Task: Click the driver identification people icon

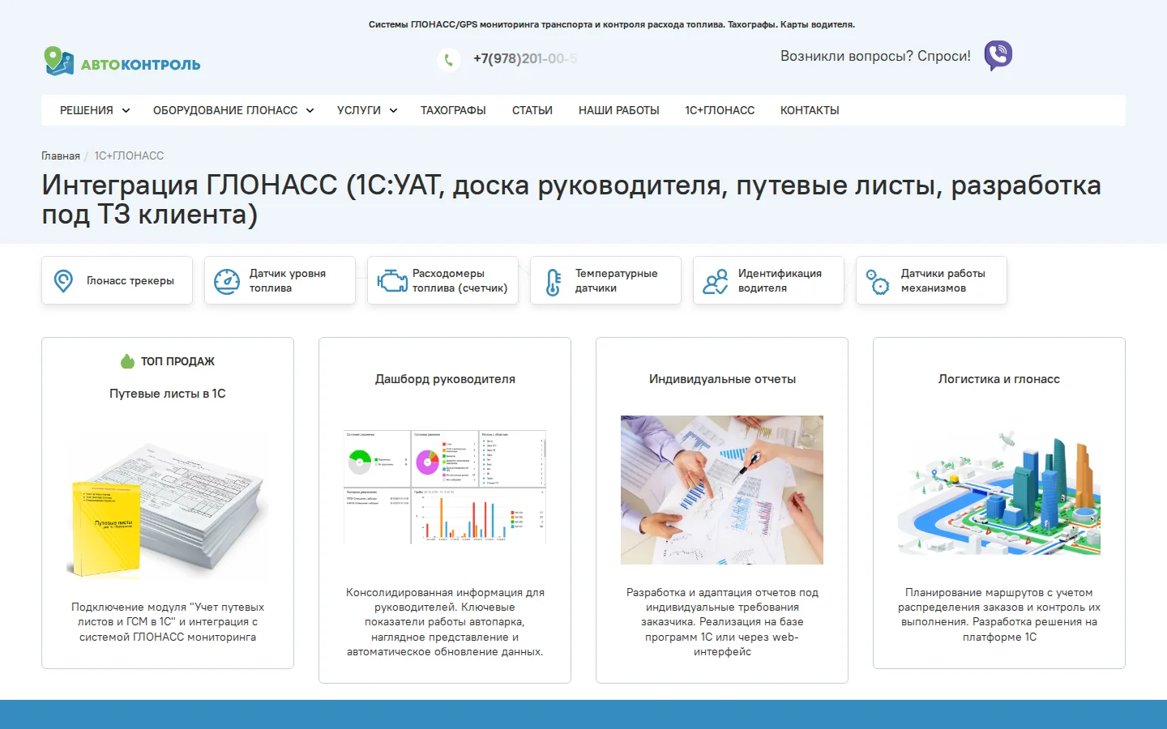Action: (x=716, y=281)
